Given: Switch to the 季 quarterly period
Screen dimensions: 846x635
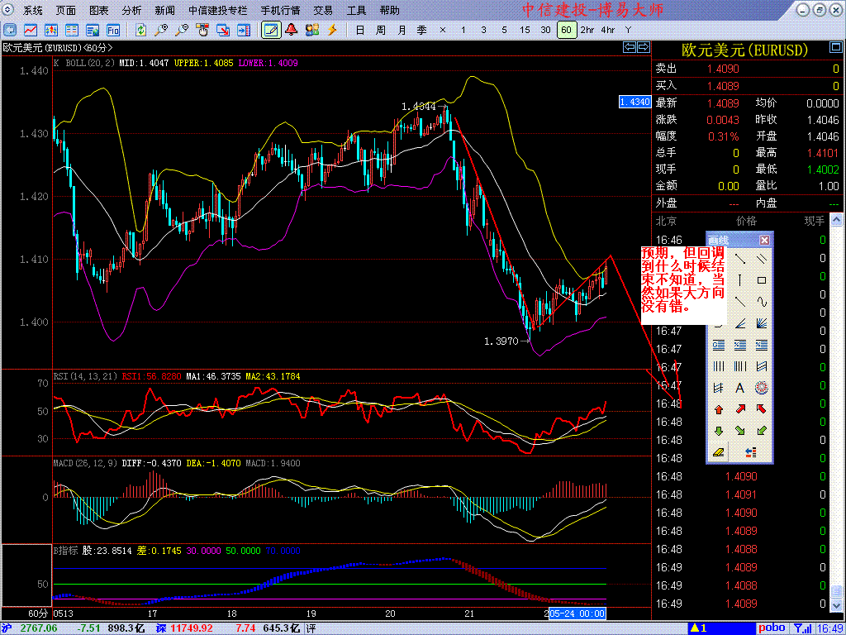Looking at the screenshot, I should (x=422, y=30).
